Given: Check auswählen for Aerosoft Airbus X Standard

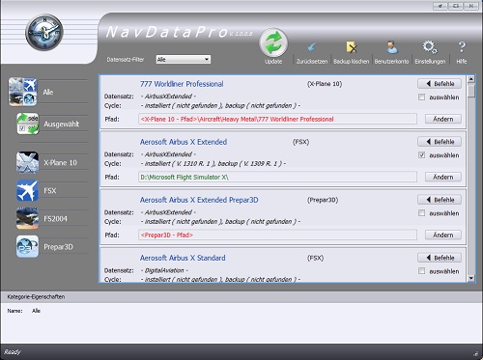Looking at the screenshot, I should pyautogui.click(x=421, y=271).
